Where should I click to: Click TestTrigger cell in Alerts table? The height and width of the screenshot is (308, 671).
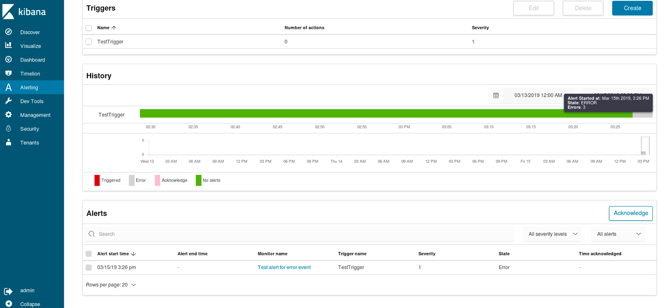pos(351,267)
